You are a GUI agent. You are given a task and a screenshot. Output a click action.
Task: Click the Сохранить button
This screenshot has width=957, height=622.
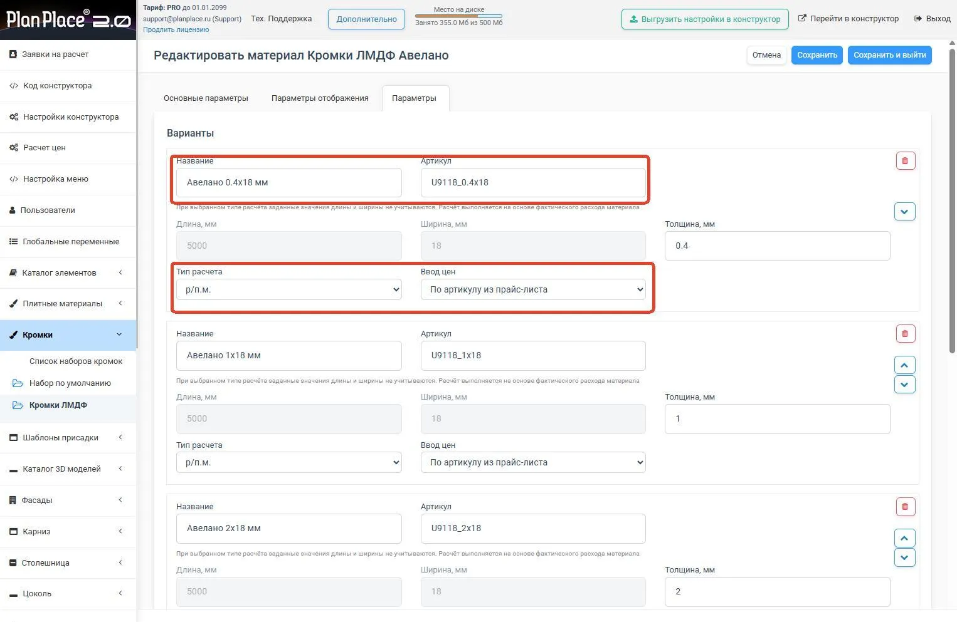817,55
